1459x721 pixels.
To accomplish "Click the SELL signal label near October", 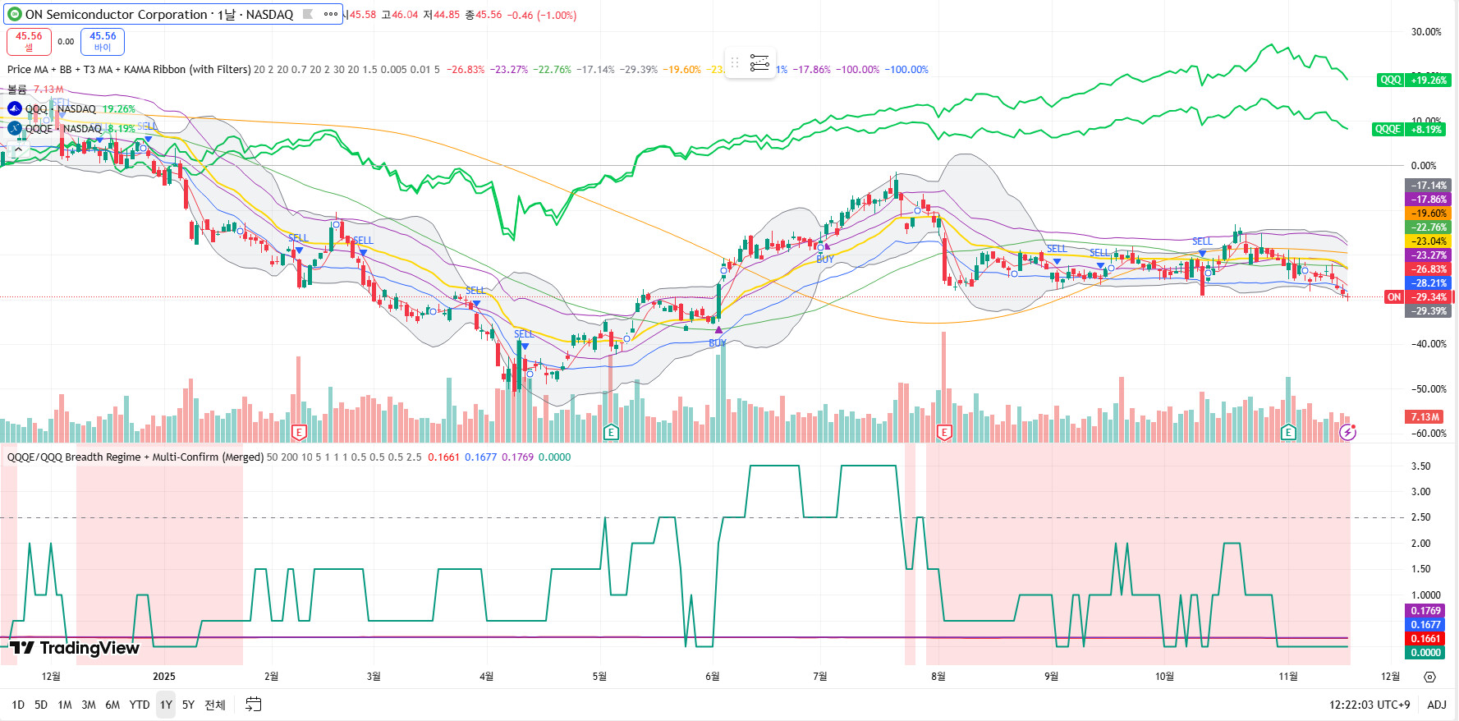I will [1202, 241].
